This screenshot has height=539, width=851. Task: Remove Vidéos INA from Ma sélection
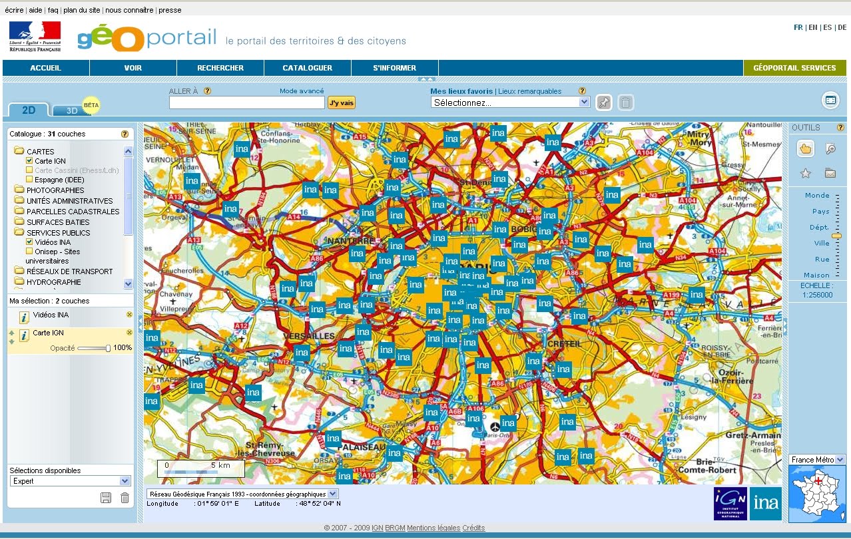tap(129, 314)
